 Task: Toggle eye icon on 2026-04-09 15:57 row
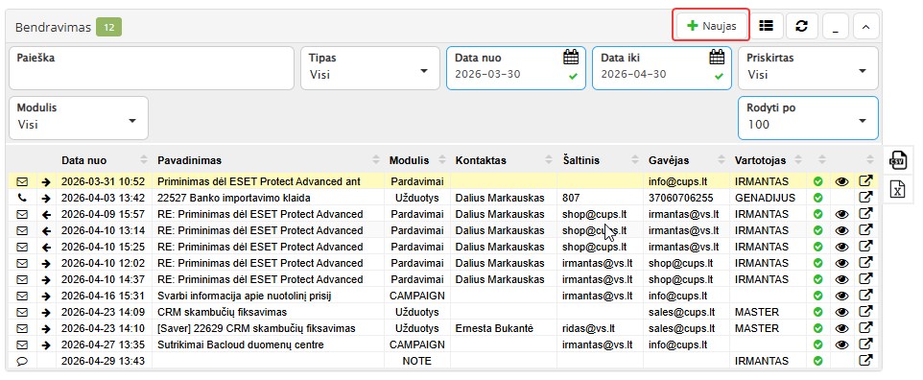coord(841,214)
